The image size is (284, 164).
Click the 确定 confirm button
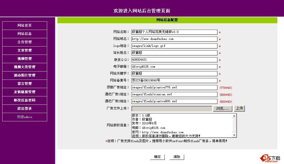[x=158, y=157]
